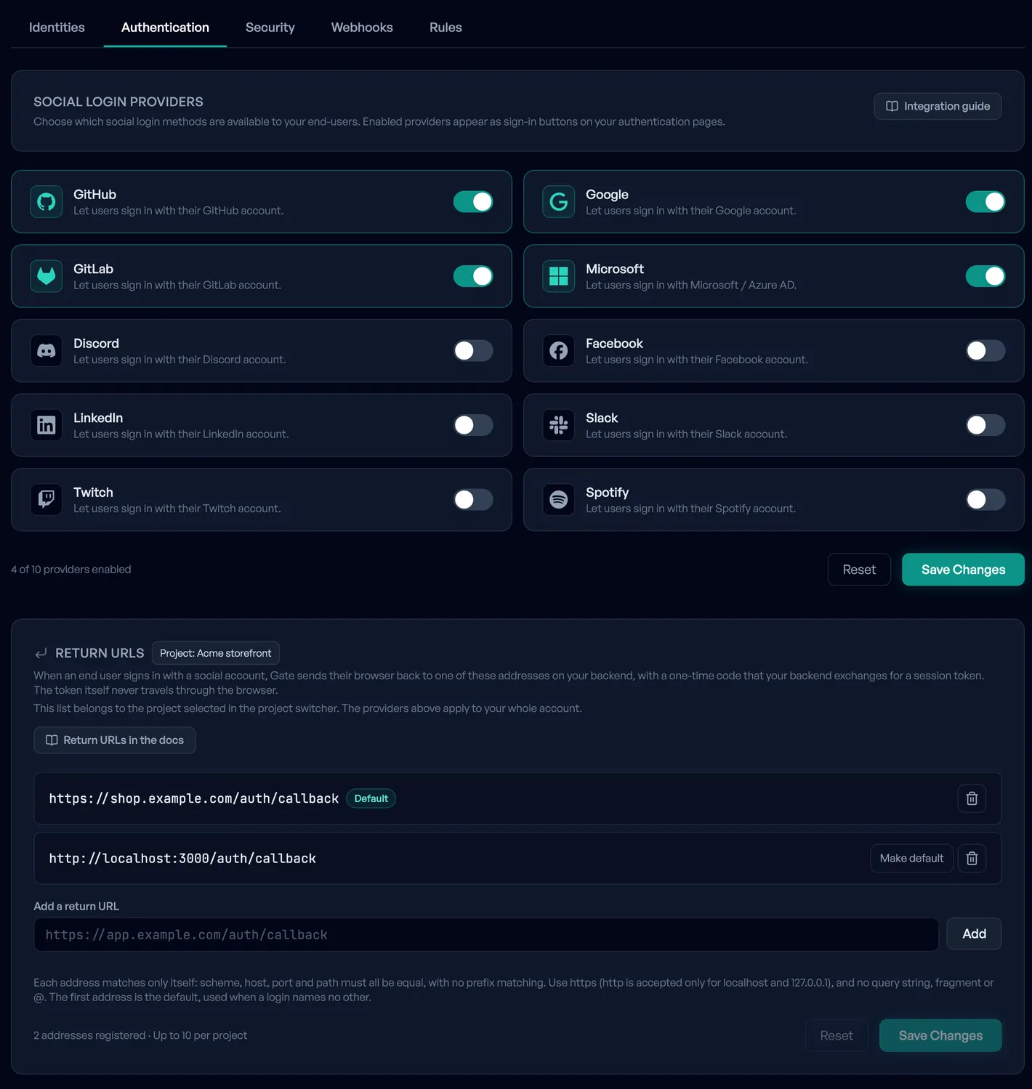Turn off the Google login toggle
This screenshot has height=1089, width=1032.
(x=985, y=202)
